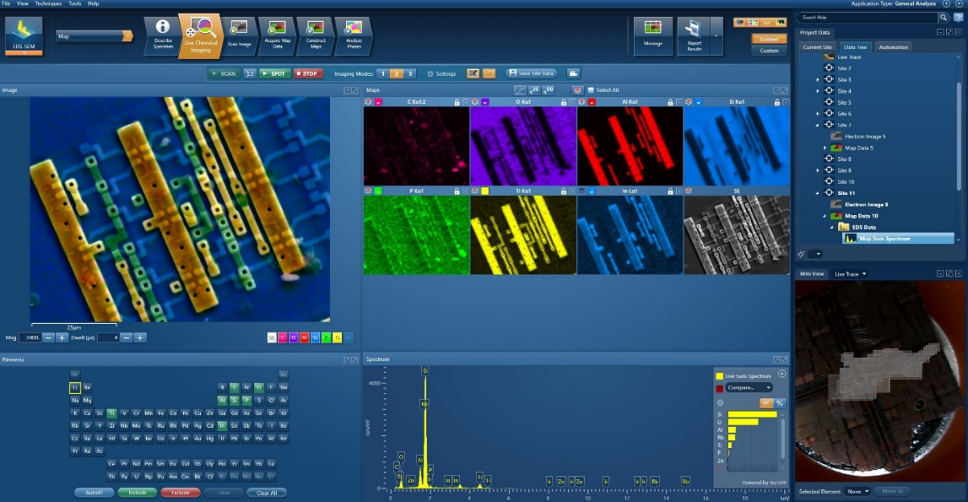
Task: Switch to the Automation tab
Action: 893,48
